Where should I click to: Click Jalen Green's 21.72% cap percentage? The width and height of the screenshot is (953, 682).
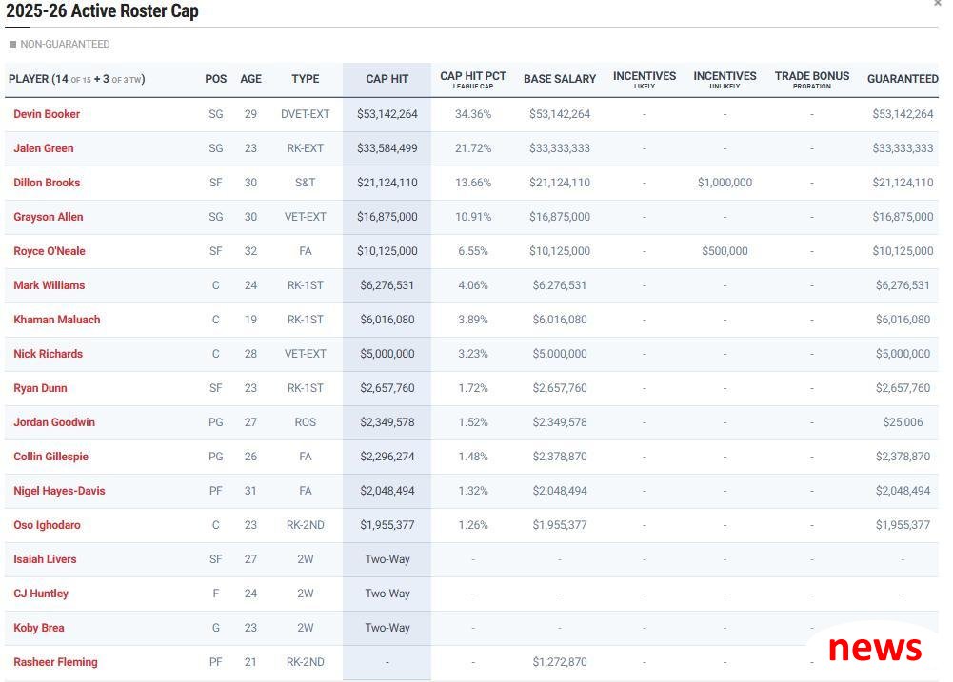tap(473, 148)
